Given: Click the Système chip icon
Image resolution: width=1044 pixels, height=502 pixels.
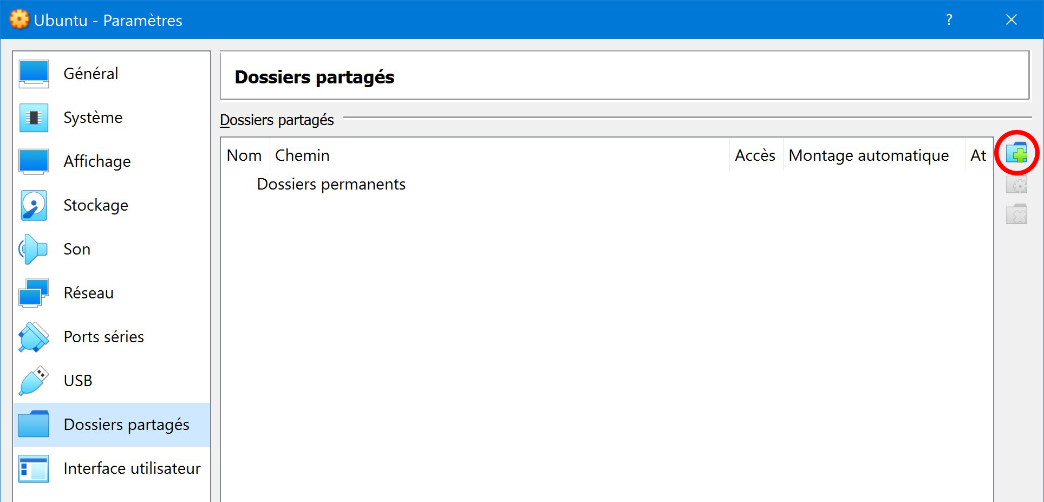Looking at the screenshot, I should click(34, 118).
